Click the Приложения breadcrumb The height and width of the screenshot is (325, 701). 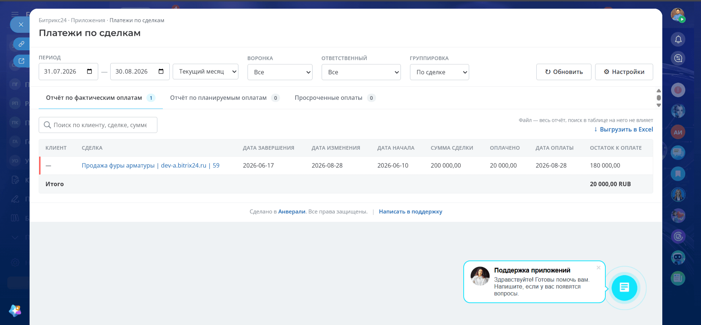coord(88,20)
